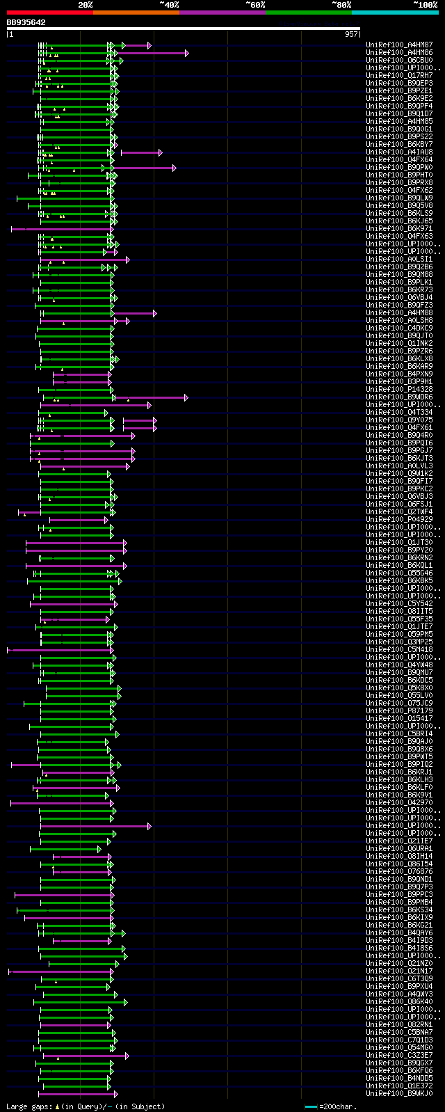Select the UniRef100_B9PPC3 row label
This screenshot has height=1112, width=445.
click(399, 895)
